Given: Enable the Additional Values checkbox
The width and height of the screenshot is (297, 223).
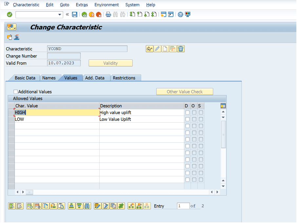Looking at the screenshot, I should pos(15,92).
